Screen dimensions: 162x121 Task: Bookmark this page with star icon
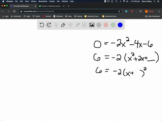(x=119, y=11)
